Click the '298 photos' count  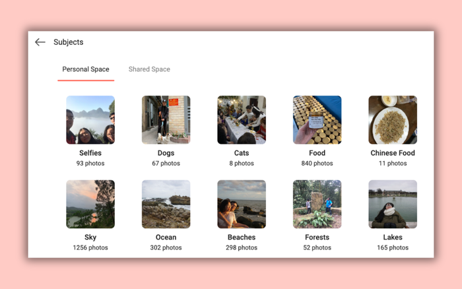[x=242, y=247]
